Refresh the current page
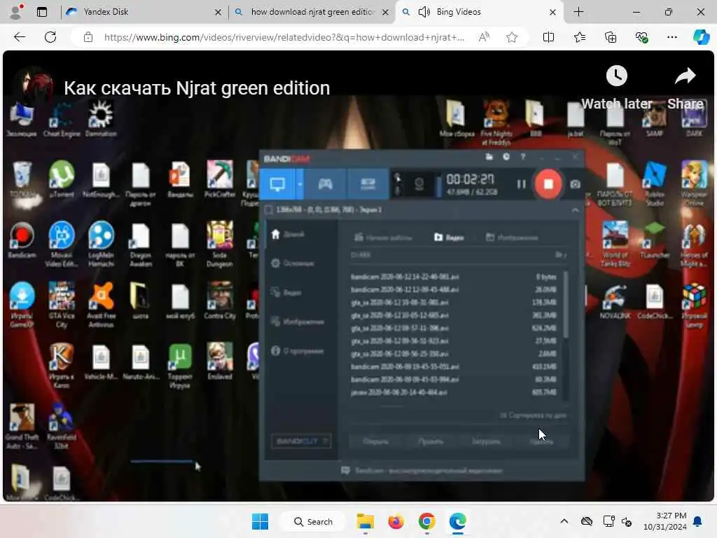The image size is (717, 538). [x=50, y=37]
